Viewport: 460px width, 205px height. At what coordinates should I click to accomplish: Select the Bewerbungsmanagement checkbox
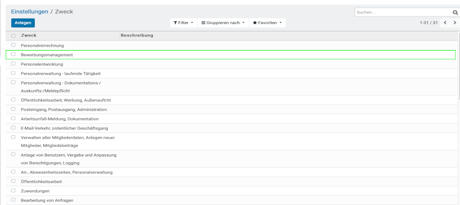pos(13,54)
